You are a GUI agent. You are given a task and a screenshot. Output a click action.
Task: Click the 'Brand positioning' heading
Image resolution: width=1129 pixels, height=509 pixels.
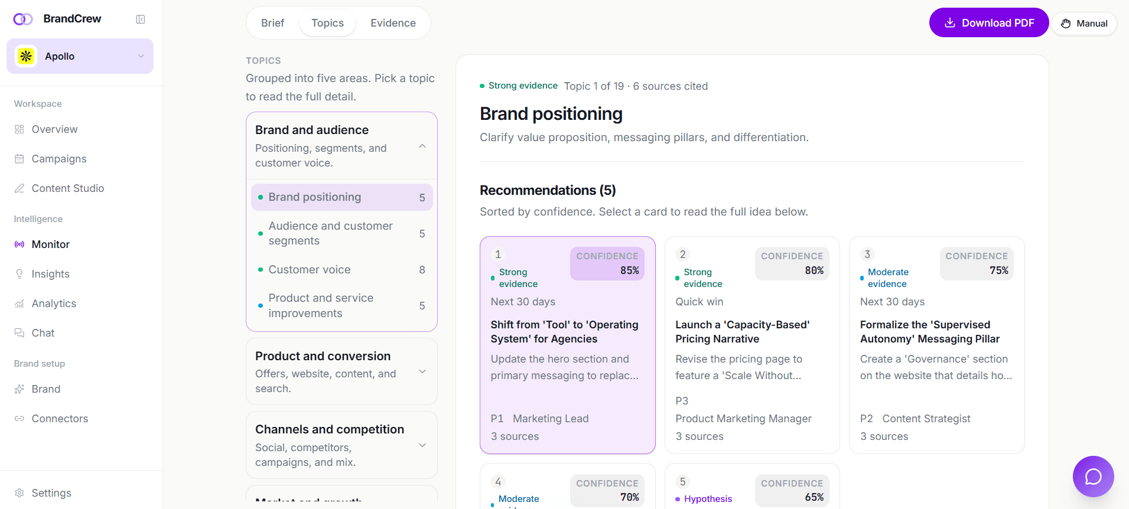pyautogui.click(x=551, y=114)
